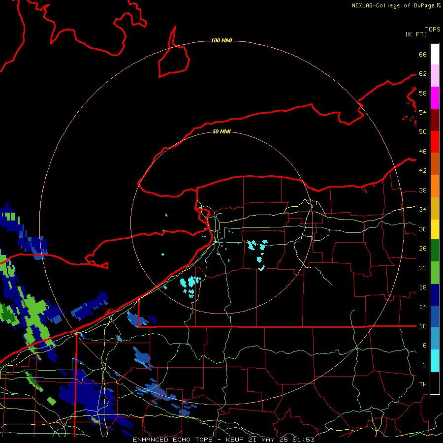The image size is (443, 443).
Task: Click the TOPS legend title
Action: pyautogui.click(x=433, y=29)
